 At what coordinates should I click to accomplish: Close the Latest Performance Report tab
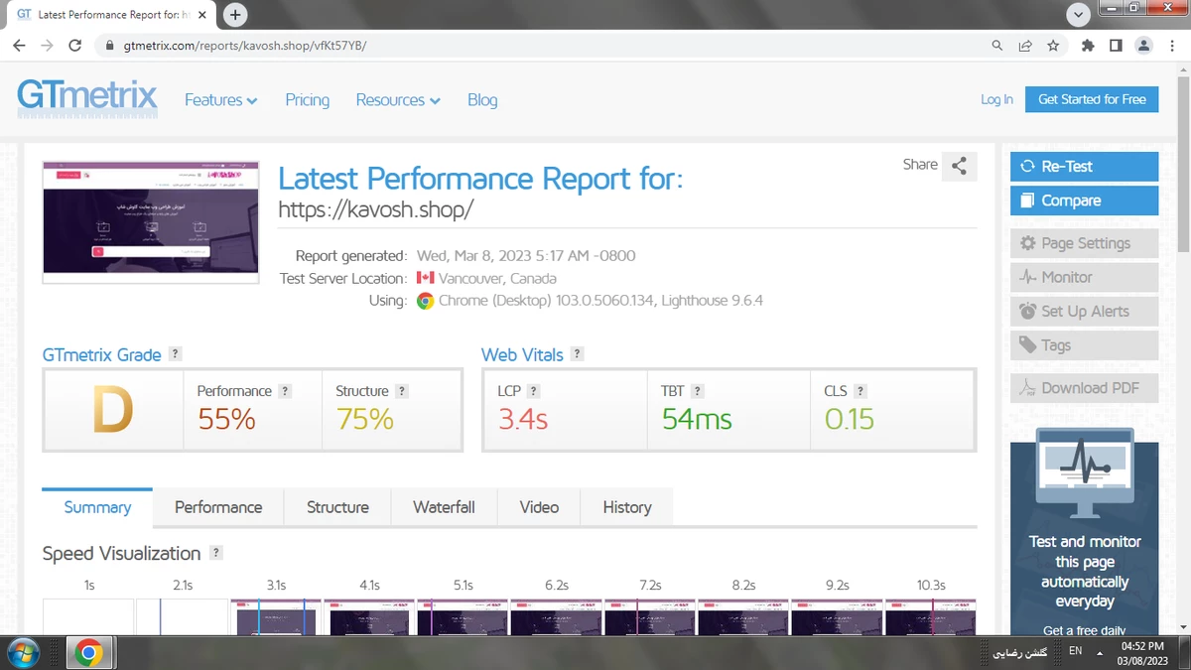point(202,15)
